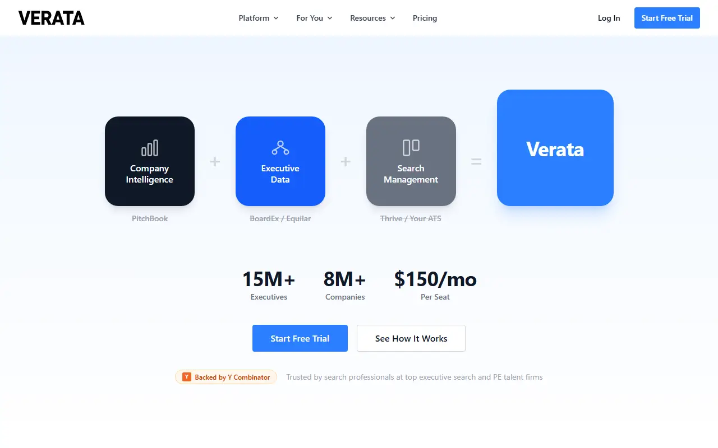Click the 8M+ Companies stat
This screenshot has width=718, height=448.
[345, 286]
